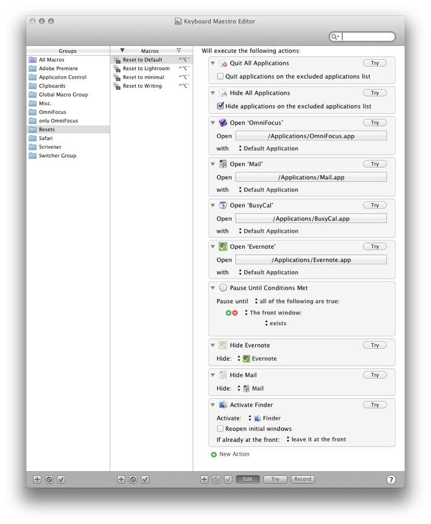Collapse the Pause Until Conditions Met action
431x524 pixels.
point(213,288)
